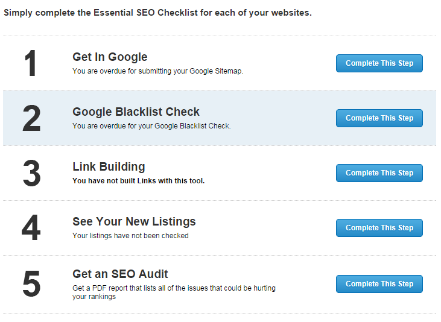
Task: Complete the Get an SEO Audit step
Action: pyautogui.click(x=379, y=284)
